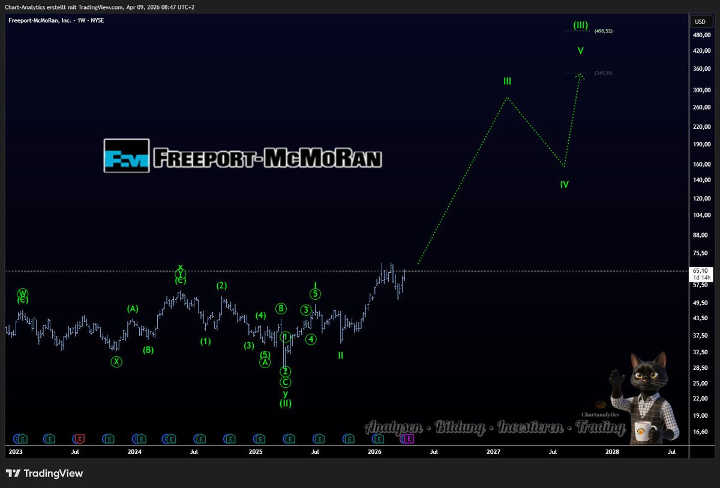Click the green (B) wave label
720x488 pixels.
(148, 350)
